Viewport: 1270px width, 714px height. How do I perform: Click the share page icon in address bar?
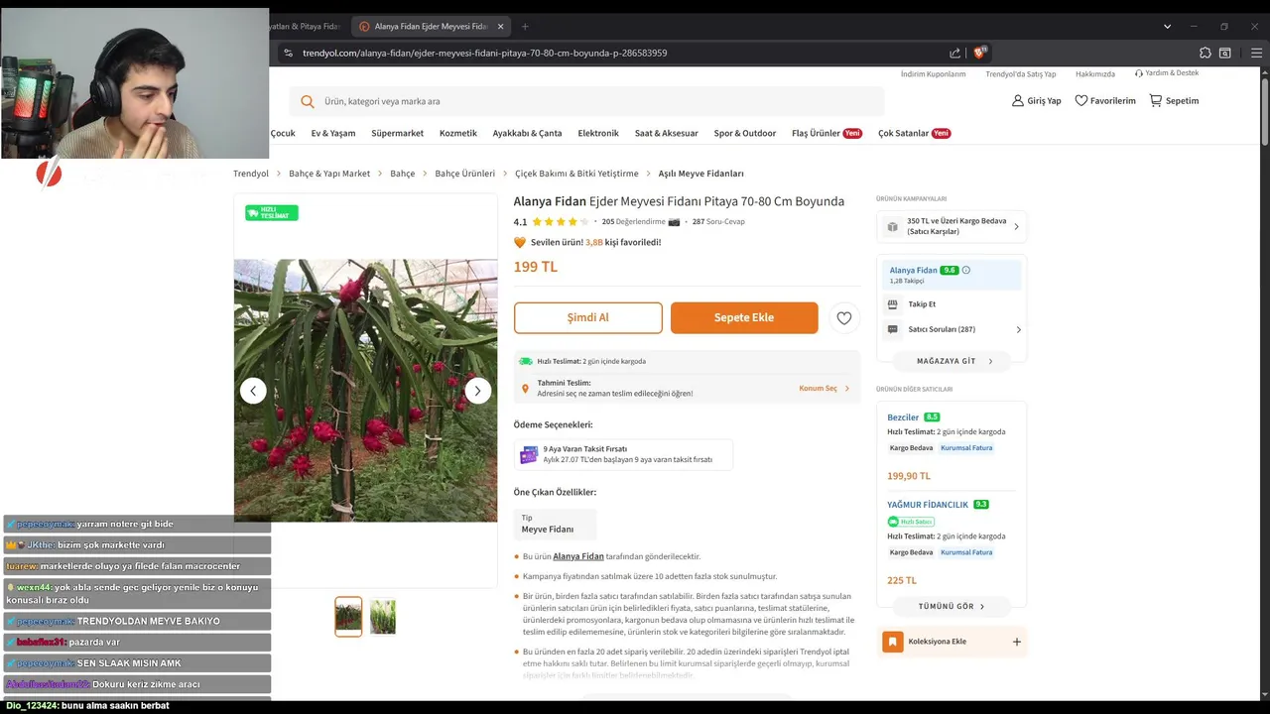point(954,53)
